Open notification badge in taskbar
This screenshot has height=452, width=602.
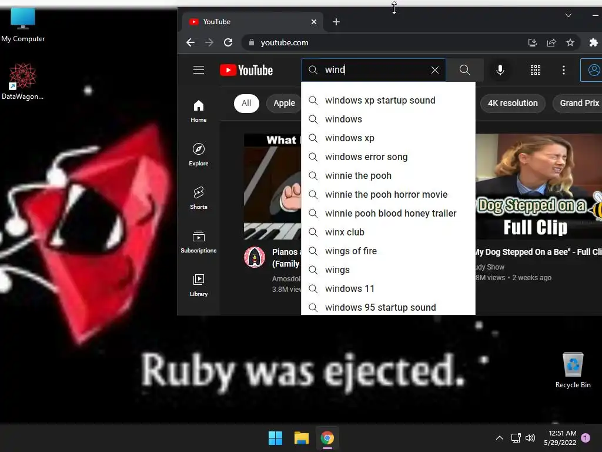click(586, 437)
